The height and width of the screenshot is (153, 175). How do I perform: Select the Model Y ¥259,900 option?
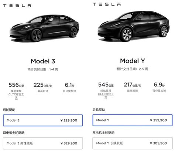point(133,120)
